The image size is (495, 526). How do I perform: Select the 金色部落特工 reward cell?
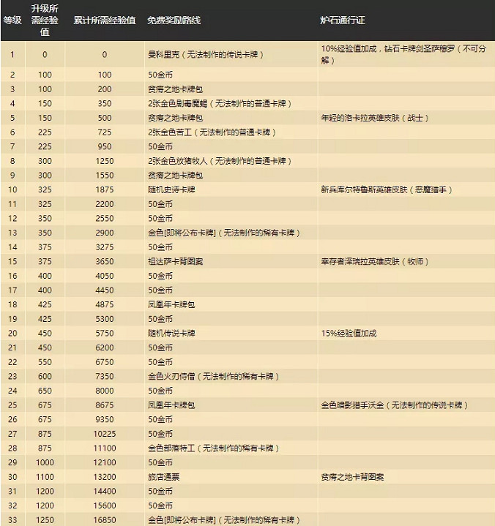(214, 448)
